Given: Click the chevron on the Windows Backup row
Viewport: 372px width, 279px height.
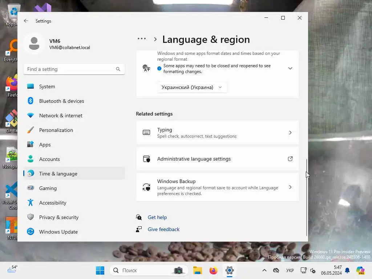Looking at the screenshot, I should tap(290, 187).
